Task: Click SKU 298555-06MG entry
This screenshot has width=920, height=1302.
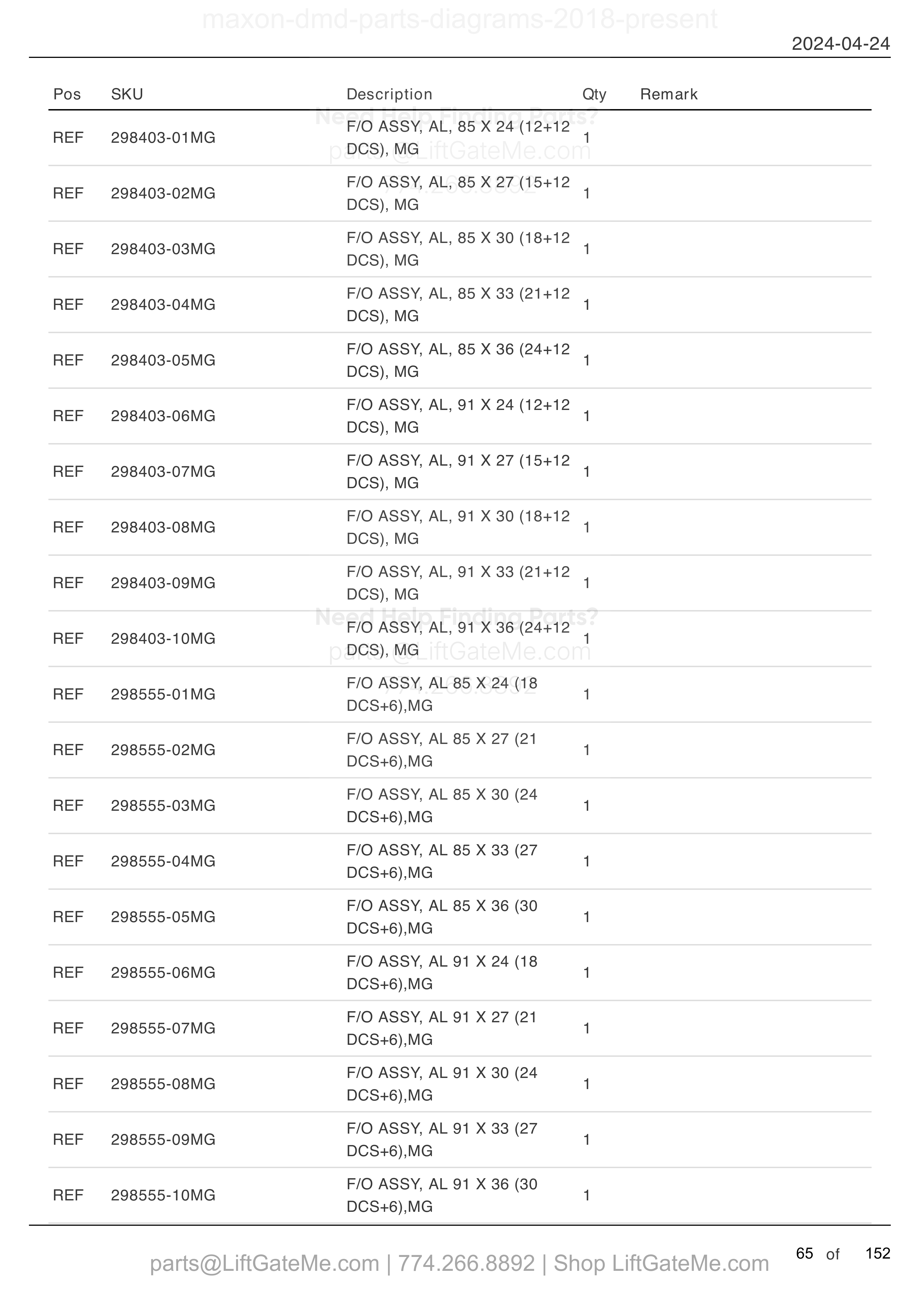Action: (163, 972)
